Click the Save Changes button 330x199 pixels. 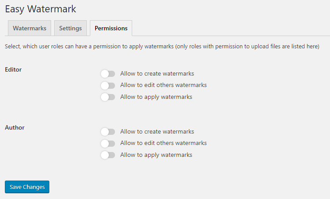tap(27, 187)
